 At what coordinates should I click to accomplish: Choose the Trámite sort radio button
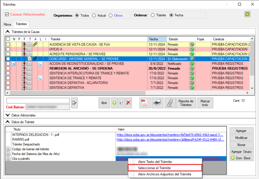click(x=152, y=15)
